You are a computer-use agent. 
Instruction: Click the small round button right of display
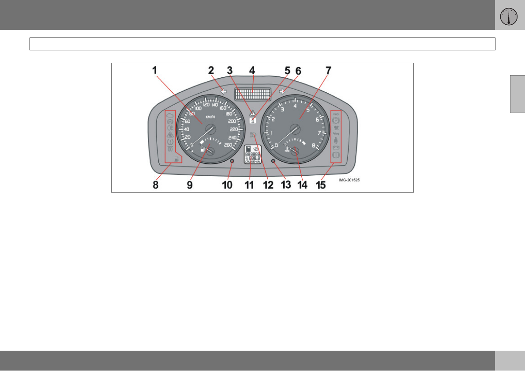pyautogui.click(x=274, y=162)
